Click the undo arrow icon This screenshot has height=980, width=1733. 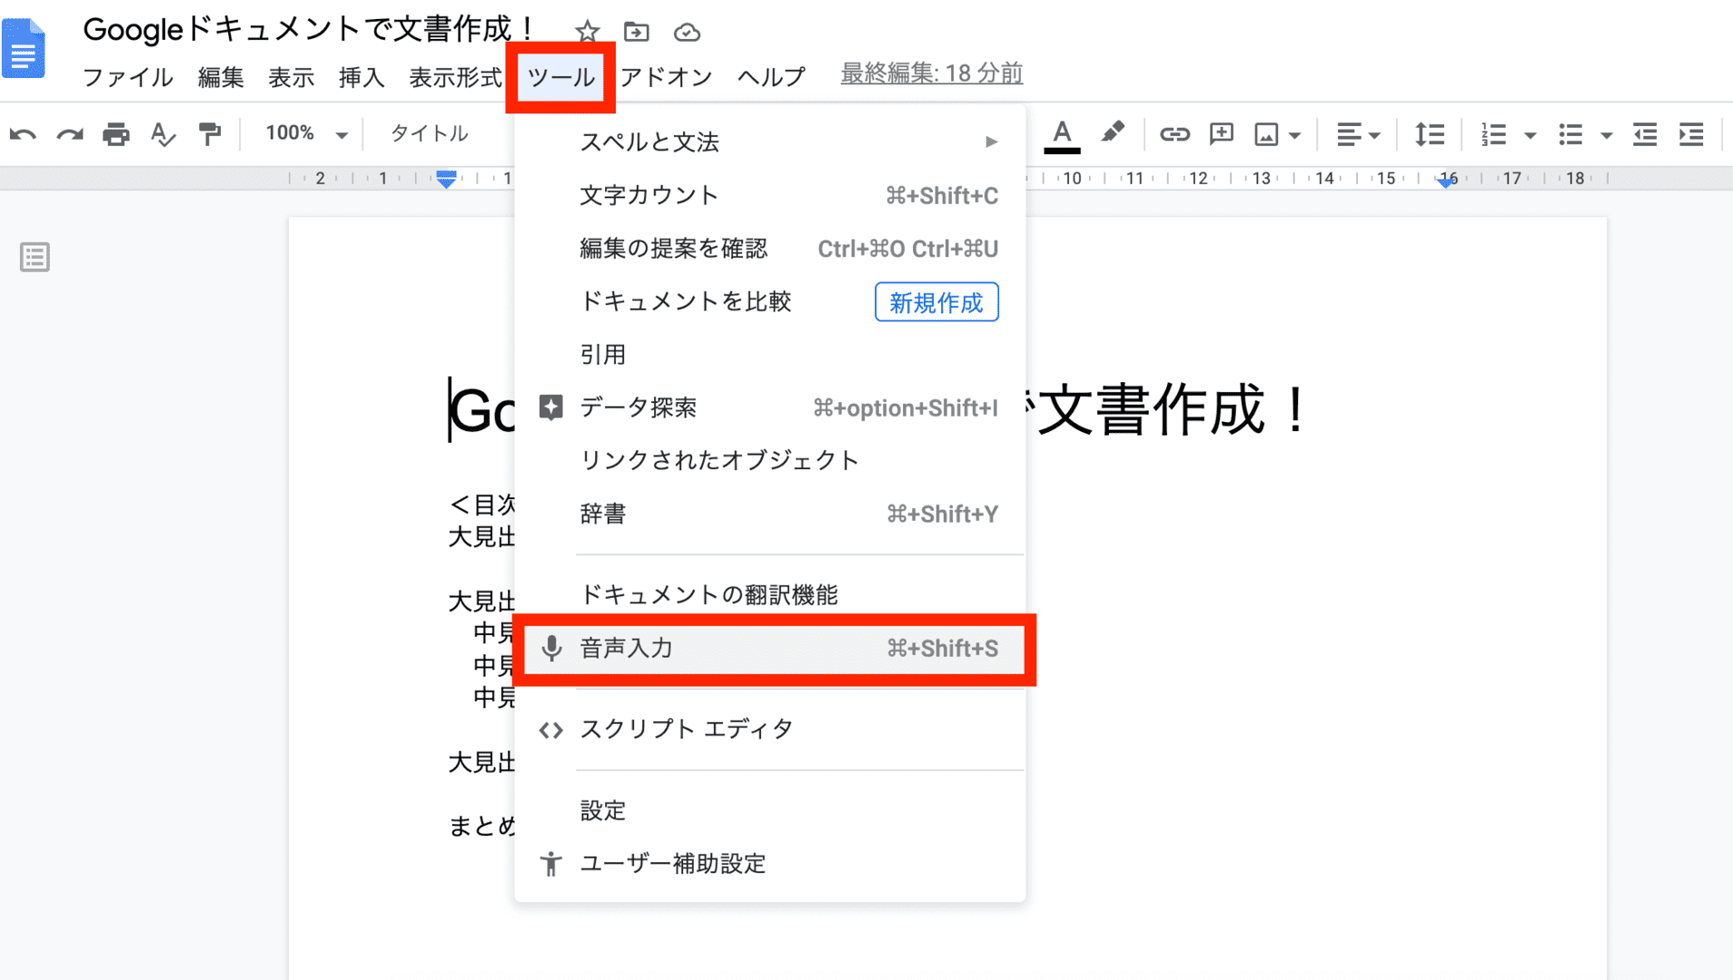(23, 135)
